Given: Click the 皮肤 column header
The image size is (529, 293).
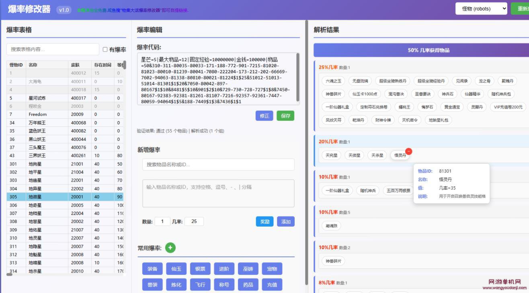Looking at the screenshot, I should (x=75, y=65).
